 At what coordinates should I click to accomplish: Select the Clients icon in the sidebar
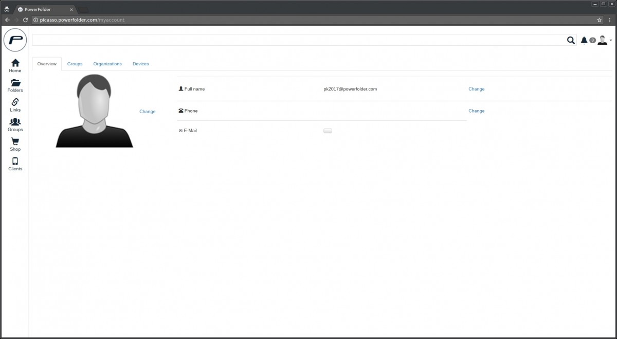pos(15,161)
